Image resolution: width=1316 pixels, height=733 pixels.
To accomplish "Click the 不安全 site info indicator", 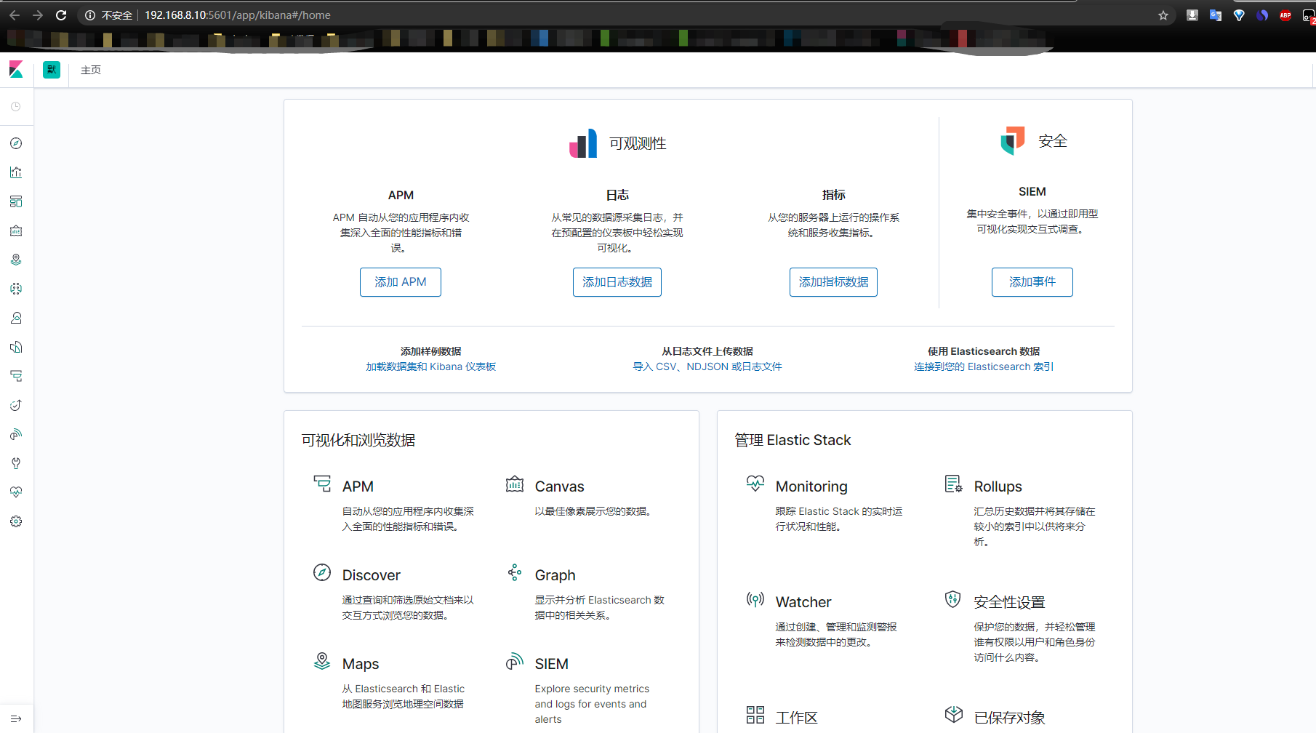I will 109,15.
